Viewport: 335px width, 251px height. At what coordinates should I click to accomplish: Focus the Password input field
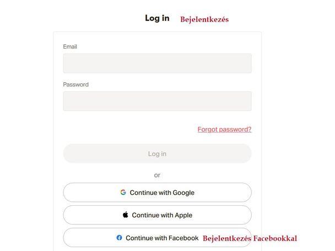pyautogui.click(x=157, y=101)
